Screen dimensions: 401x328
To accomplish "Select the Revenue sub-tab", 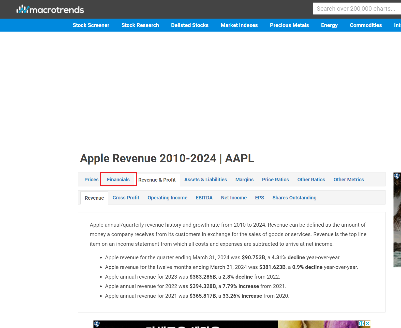I will click(x=94, y=198).
